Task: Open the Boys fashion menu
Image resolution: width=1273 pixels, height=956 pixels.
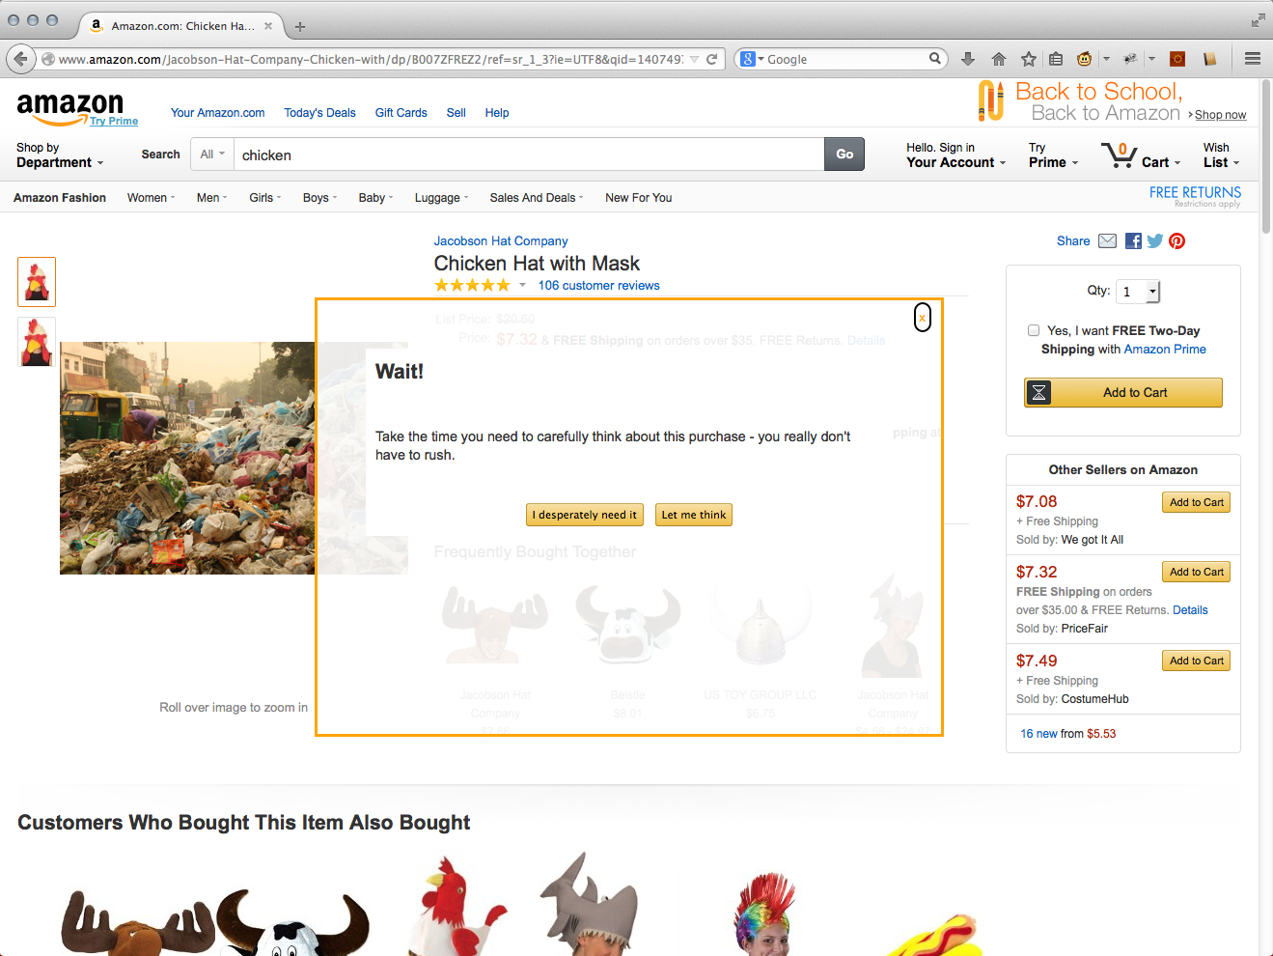Action: [319, 198]
